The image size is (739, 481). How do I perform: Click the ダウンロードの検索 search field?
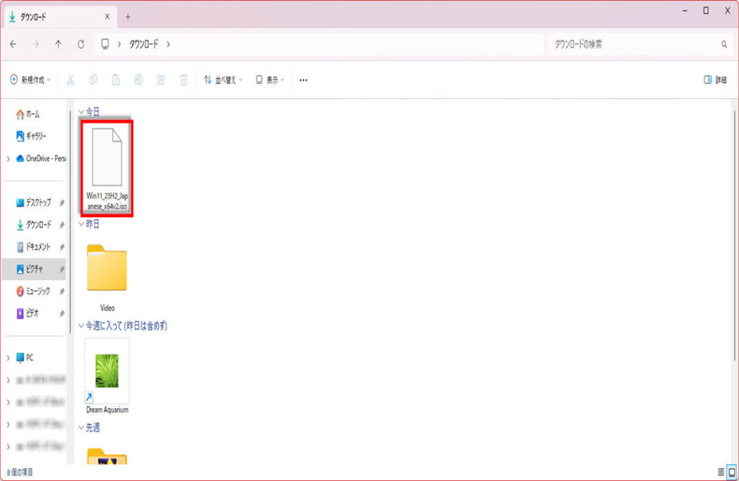pos(635,44)
